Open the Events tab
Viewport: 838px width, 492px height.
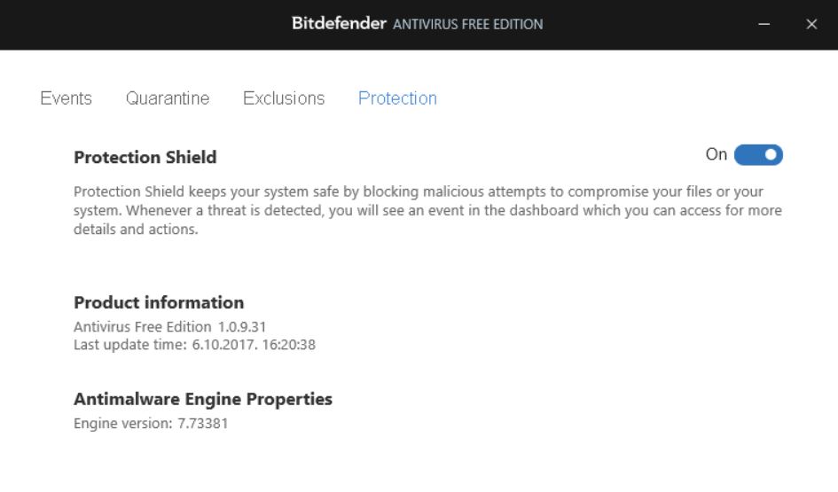[67, 98]
